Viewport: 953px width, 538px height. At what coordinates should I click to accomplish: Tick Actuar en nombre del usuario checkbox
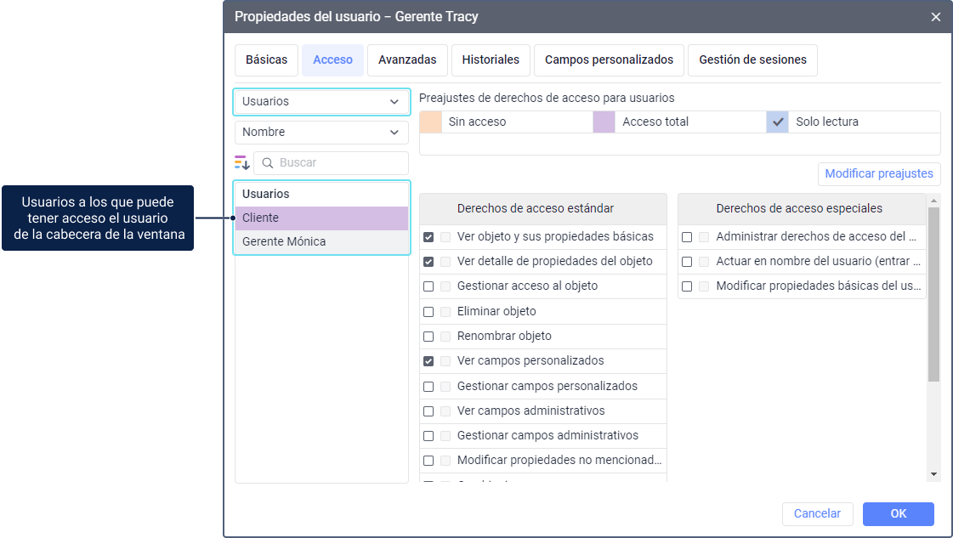click(687, 262)
